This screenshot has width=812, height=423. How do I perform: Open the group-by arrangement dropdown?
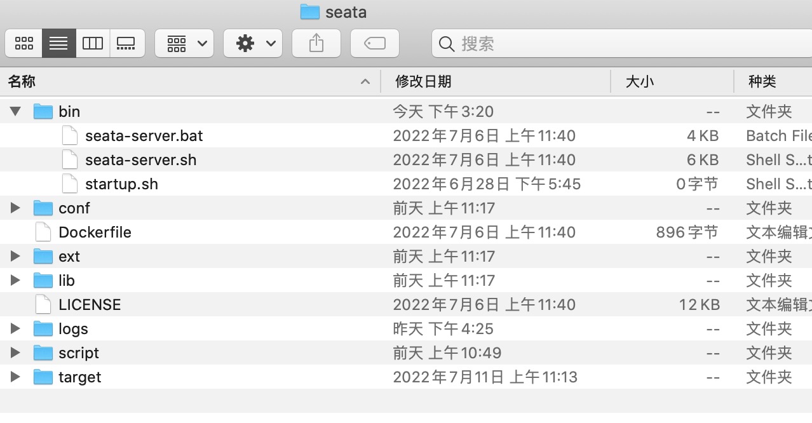click(184, 43)
